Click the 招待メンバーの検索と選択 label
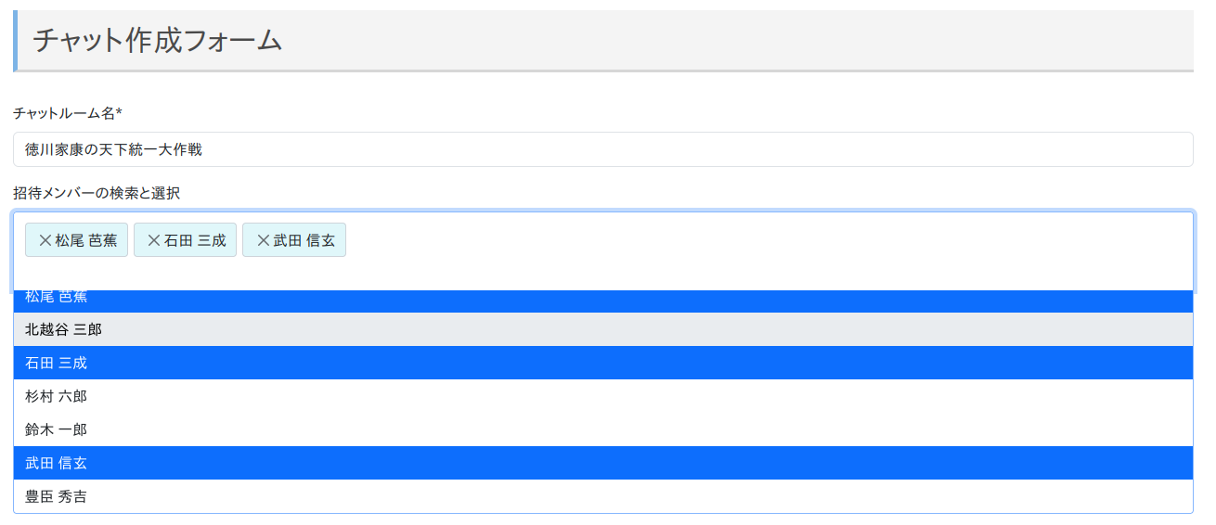This screenshot has width=1216, height=525. (x=97, y=193)
